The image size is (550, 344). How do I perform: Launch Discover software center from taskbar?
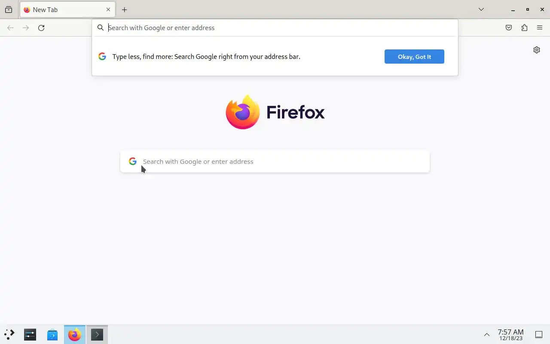(x=52, y=335)
